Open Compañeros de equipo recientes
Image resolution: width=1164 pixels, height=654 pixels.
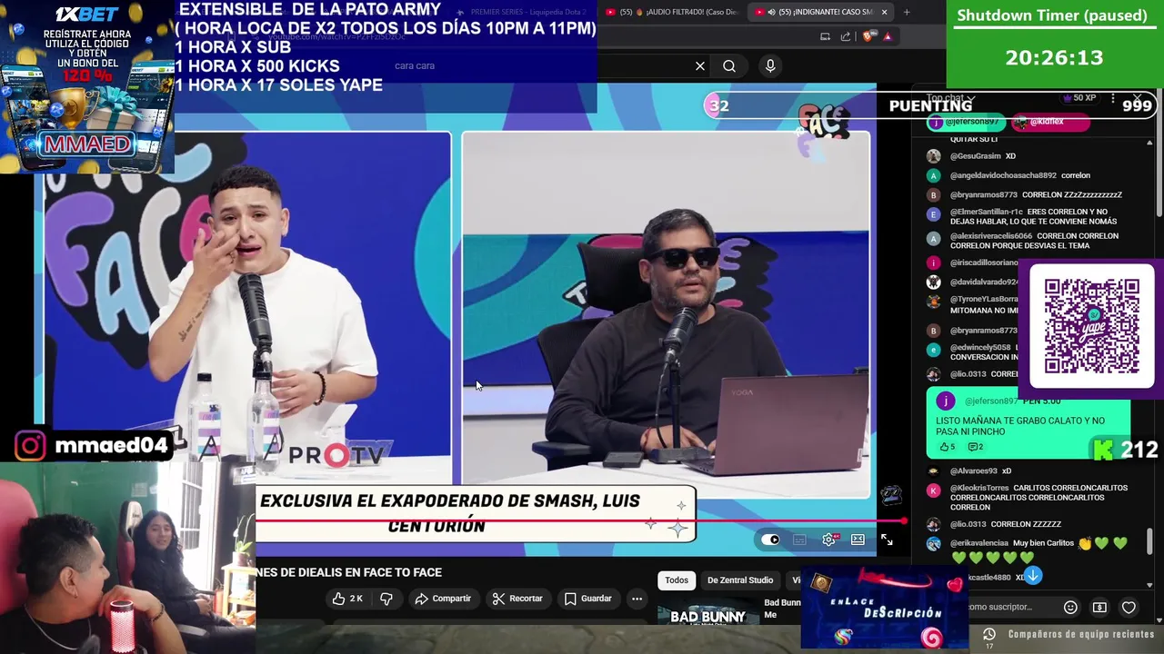coord(1080,635)
